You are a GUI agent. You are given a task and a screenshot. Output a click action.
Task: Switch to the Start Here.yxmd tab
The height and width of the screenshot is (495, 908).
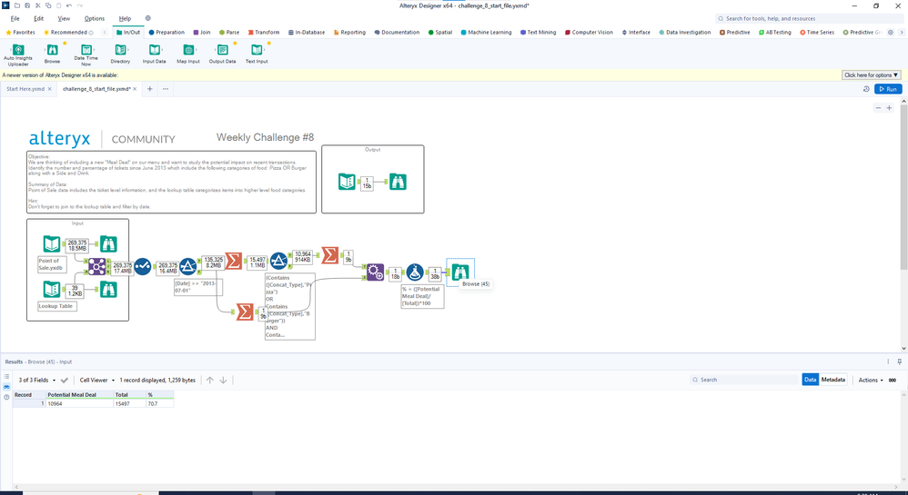[25, 89]
